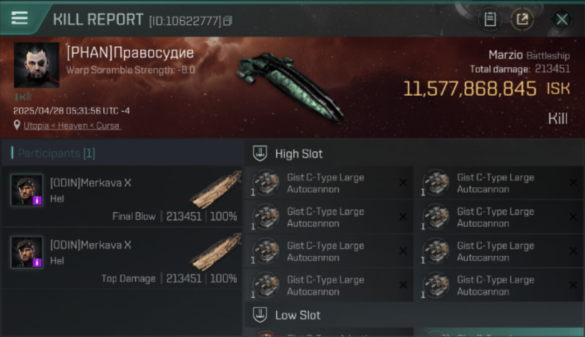Viewport: 585px width, 337px height.
Task: Open the clipboard notes icon
Action: 490,19
